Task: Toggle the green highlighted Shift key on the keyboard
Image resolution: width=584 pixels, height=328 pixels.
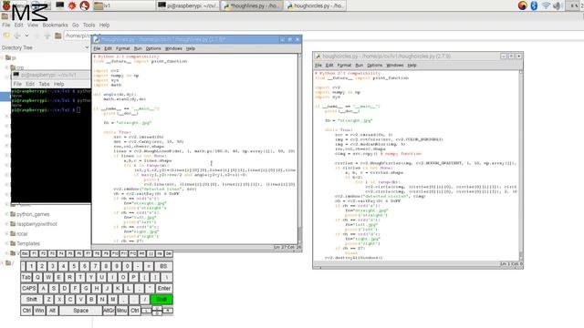Action: click(162, 300)
